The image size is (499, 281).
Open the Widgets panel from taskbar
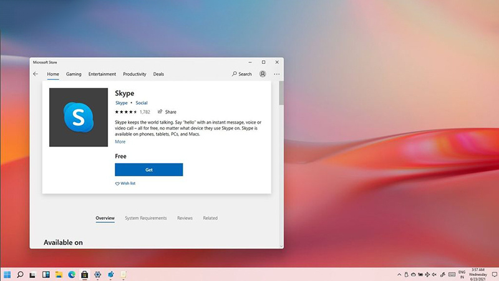(x=46, y=274)
